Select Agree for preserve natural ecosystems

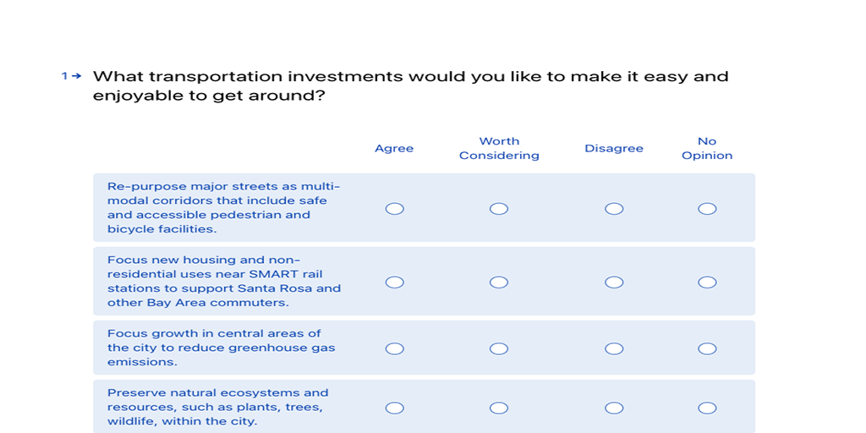(x=394, y=408)
